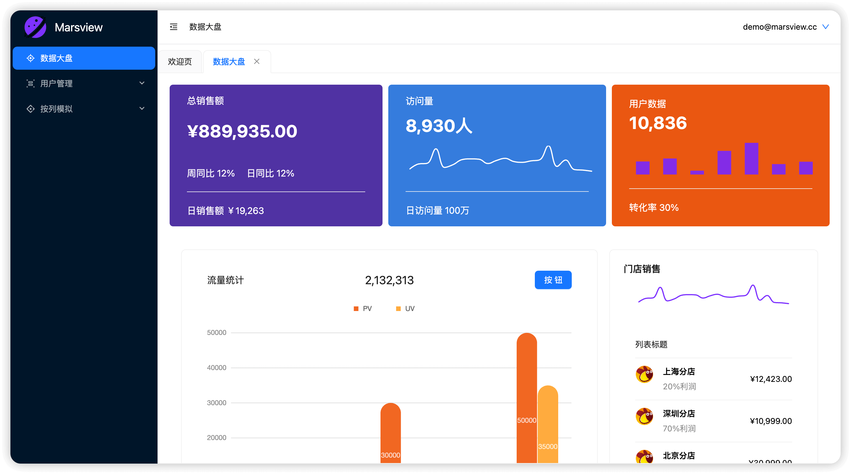Click the 深圳分店 store name
The width and height of the screenshot is (851, 474).
coord(679,413)
